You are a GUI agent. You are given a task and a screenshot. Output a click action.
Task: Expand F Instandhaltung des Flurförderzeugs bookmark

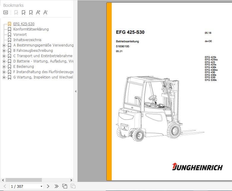(4, 72)
